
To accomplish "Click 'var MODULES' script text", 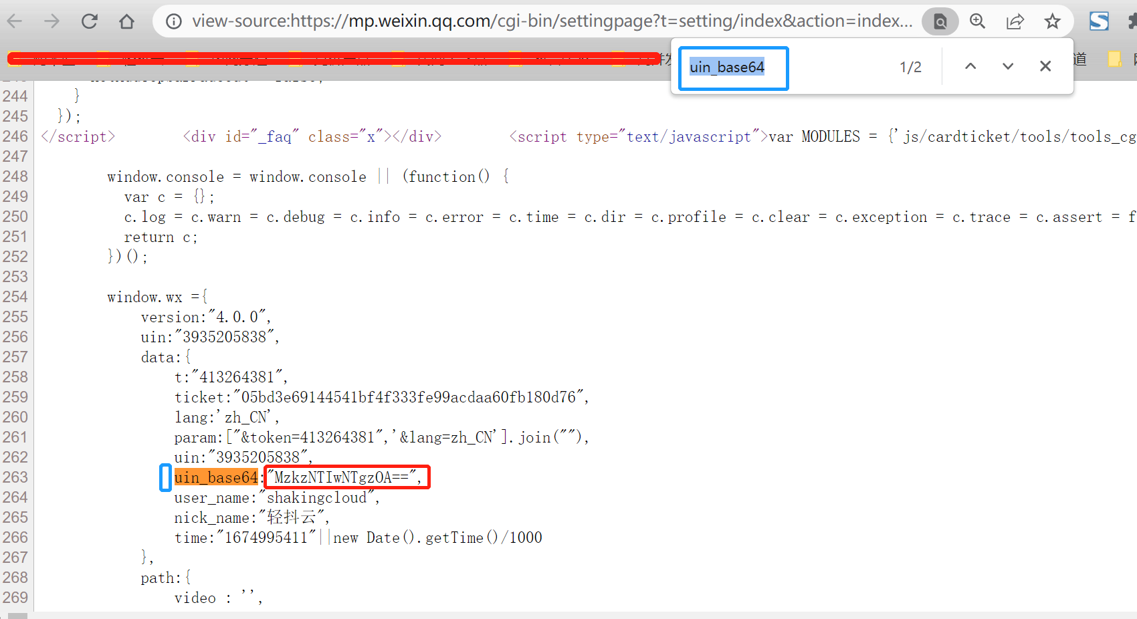I will (x=814, y=136).
